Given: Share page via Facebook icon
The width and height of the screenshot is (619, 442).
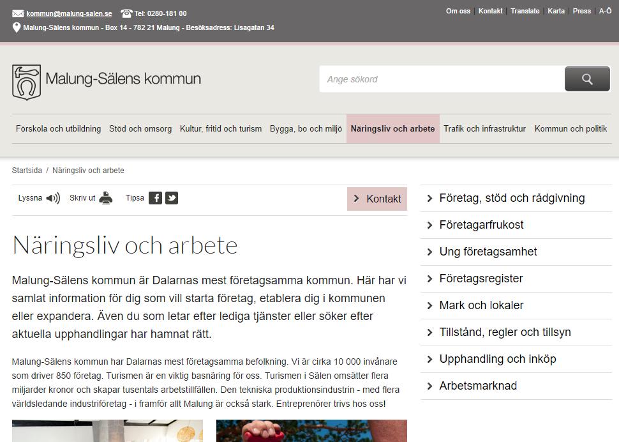Looking at the screenshot, I should click(x=155, y=198).
